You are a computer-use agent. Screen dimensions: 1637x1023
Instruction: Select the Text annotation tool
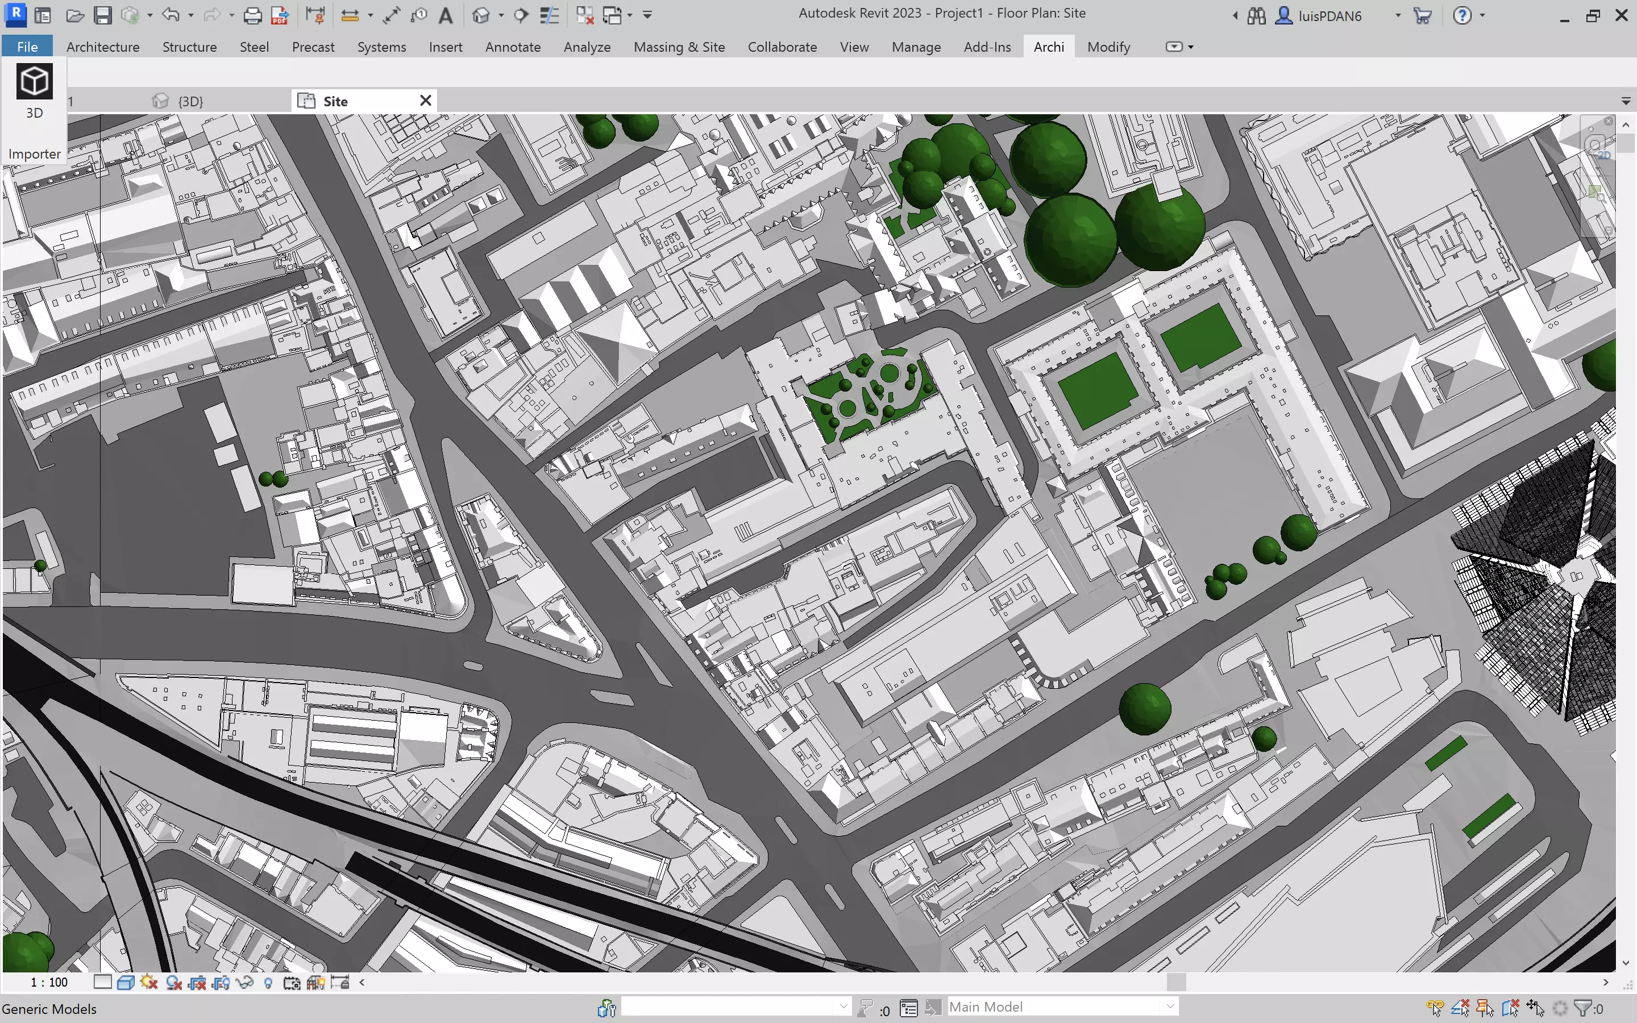tap(446, 15)
